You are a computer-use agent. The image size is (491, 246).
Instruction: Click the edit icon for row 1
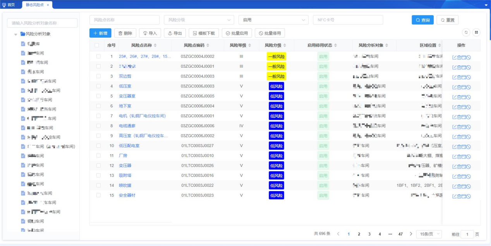[x=454, y=57]
